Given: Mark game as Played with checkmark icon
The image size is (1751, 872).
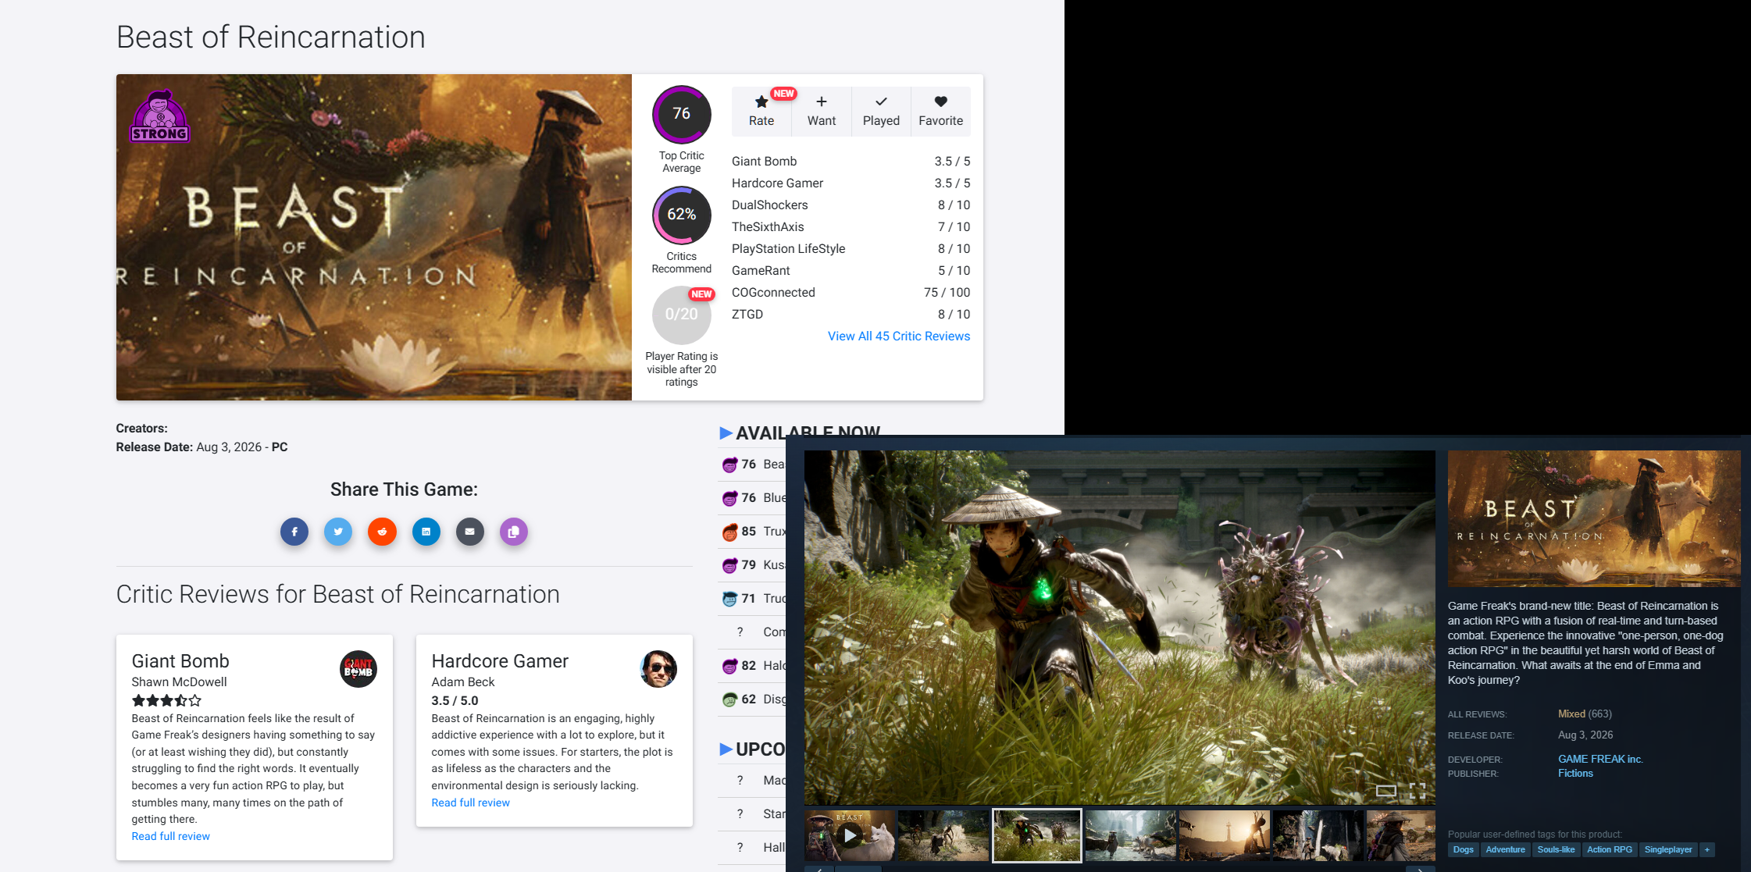Looking at the screenshot, I should point(881,101).
